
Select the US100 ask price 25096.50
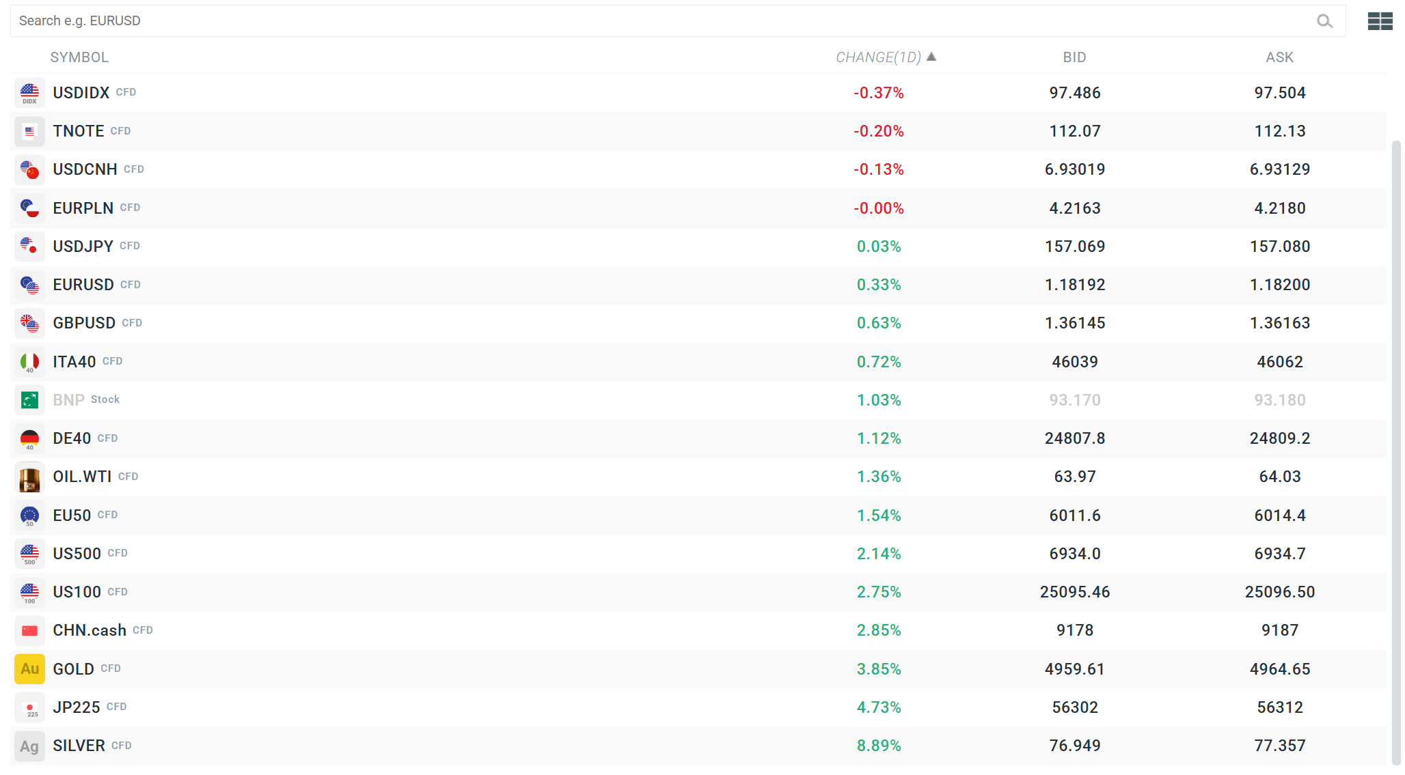(x=1279, y=592)
